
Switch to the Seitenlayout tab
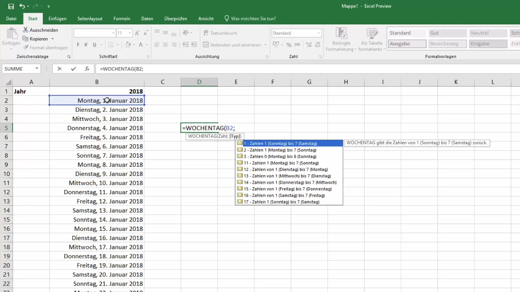pyautogui.click(x=90, y=19)
